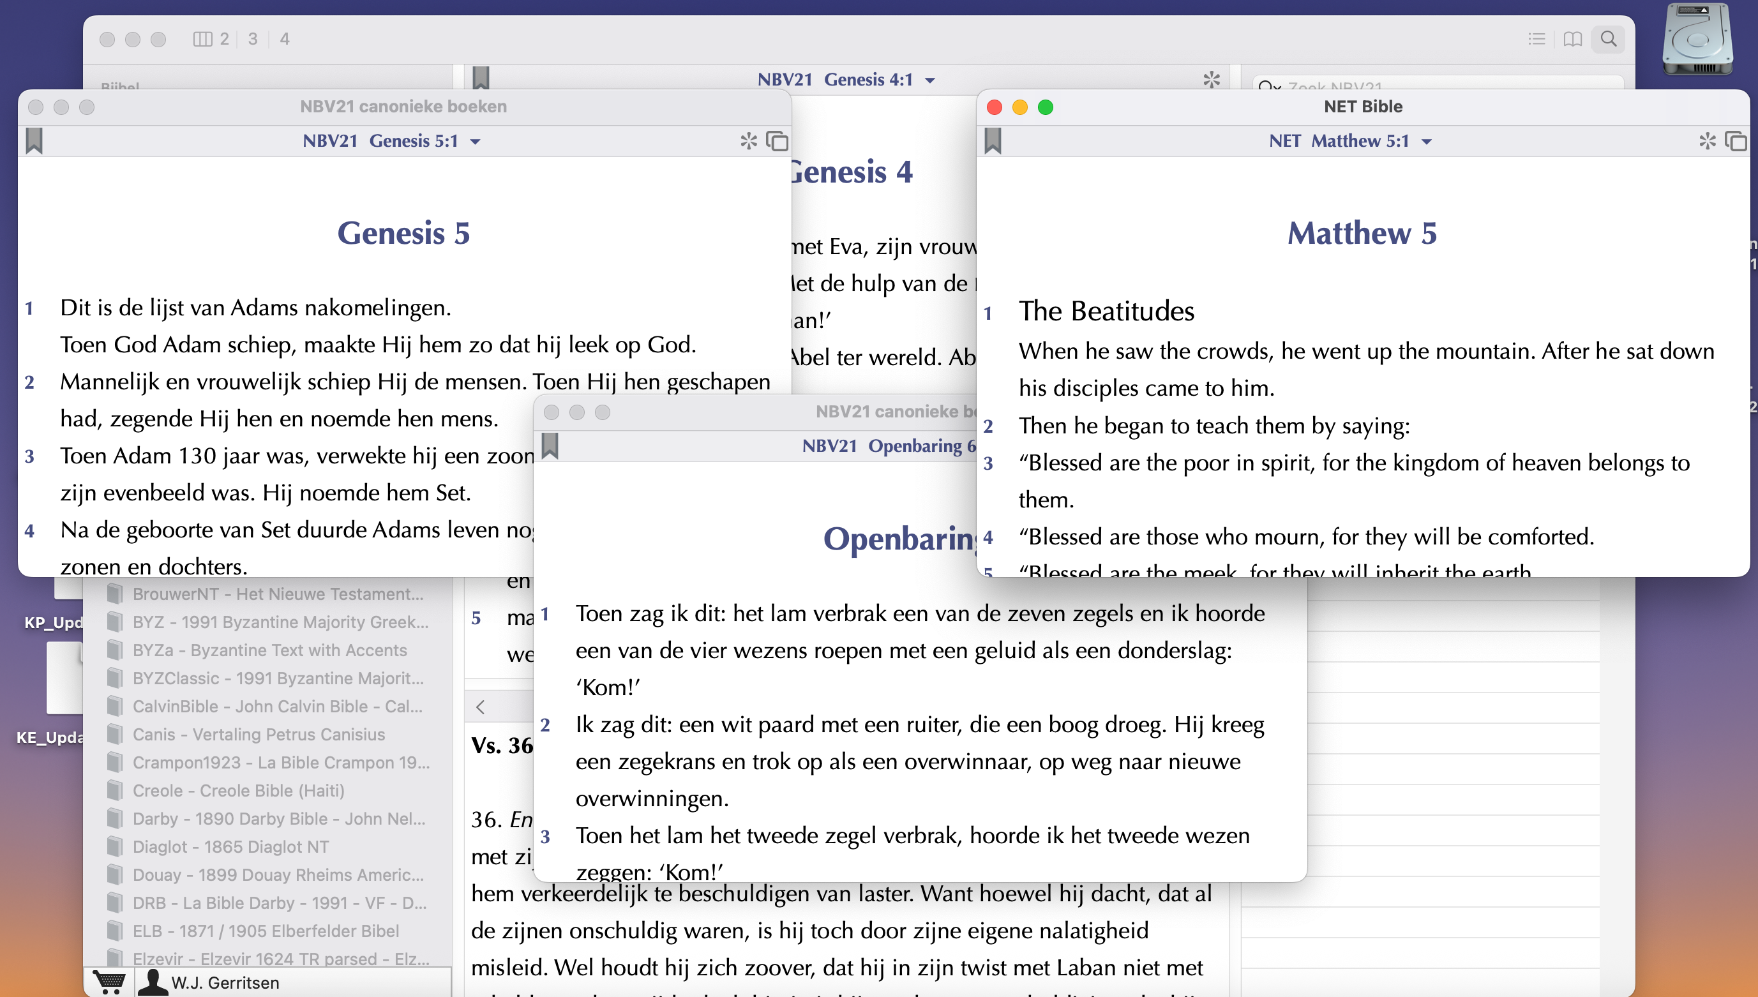This screenshot has width=1758, height=997.
Task: Click bookmark icon in Genesis 5 window
Action: (x=34, y=141)
